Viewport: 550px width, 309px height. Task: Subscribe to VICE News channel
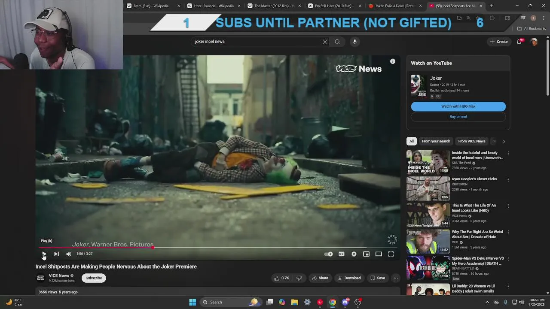pos(94,278)
